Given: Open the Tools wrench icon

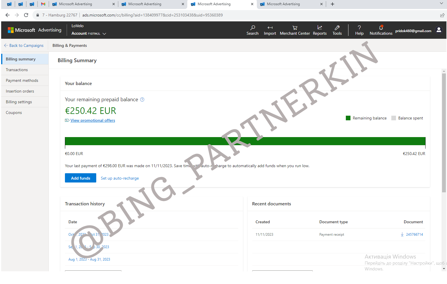Looking at the screenshot, I should [337, 28].
